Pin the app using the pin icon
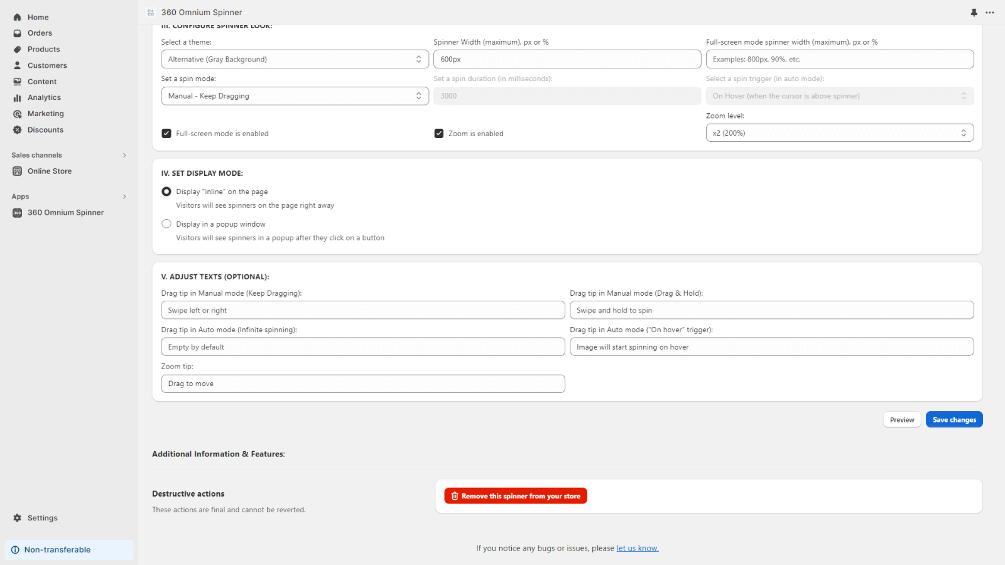This screenshot has width=1005, height=565. 974,13
